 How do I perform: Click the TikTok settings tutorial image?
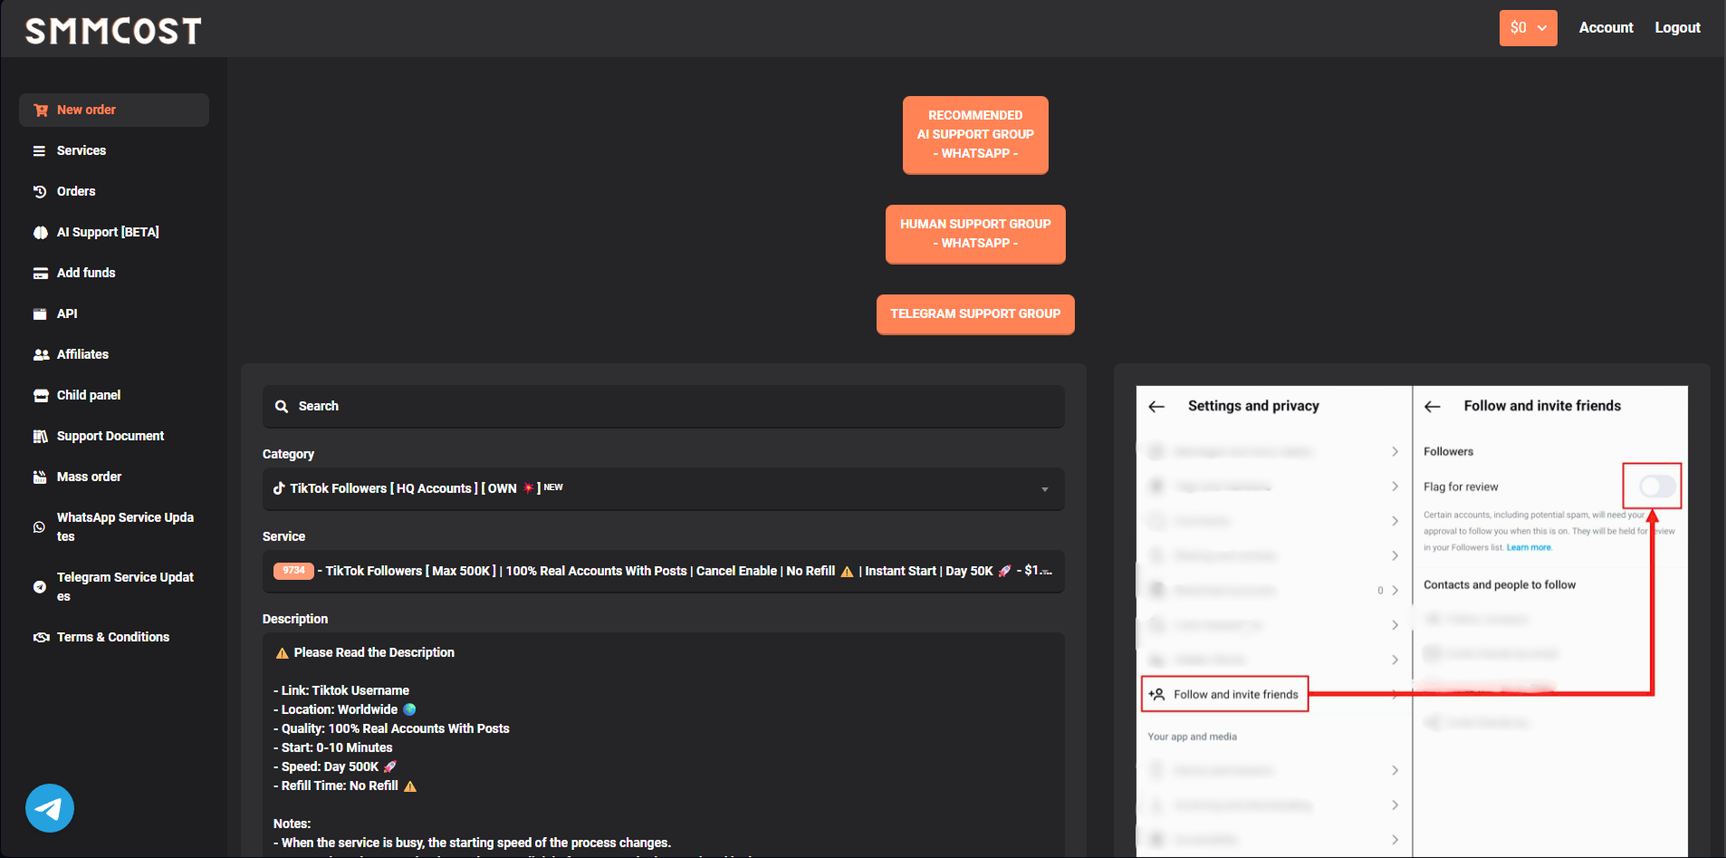click(x=1412, y=621)
